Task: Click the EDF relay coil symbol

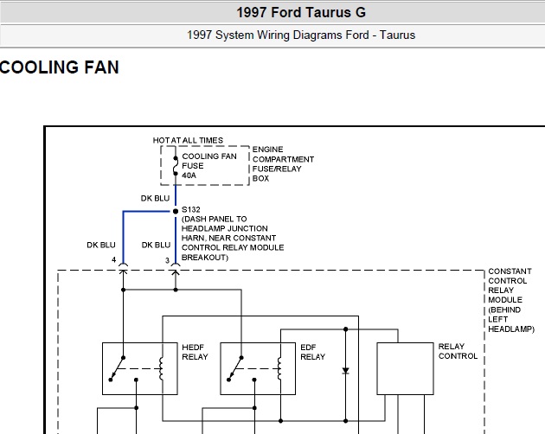Action: tap(279, 368)
